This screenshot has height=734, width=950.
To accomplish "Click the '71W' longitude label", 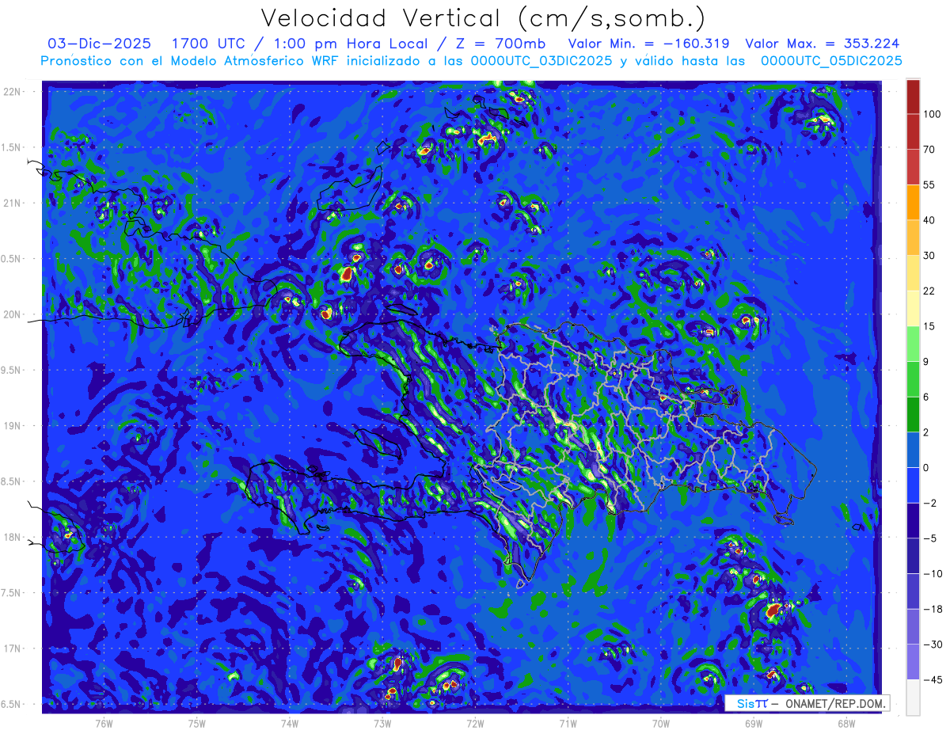I will pos(568,722).
